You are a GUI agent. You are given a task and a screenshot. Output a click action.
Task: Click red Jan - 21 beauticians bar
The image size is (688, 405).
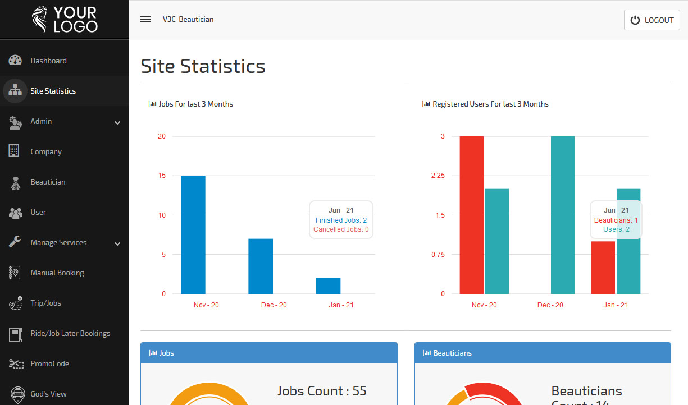tap(603, 268)
